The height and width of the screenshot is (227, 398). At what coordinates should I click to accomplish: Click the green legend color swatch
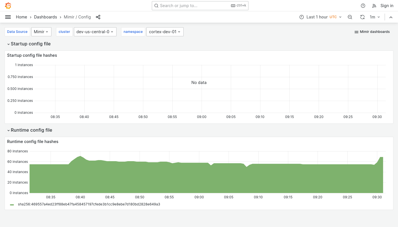(x=12, y=204)
